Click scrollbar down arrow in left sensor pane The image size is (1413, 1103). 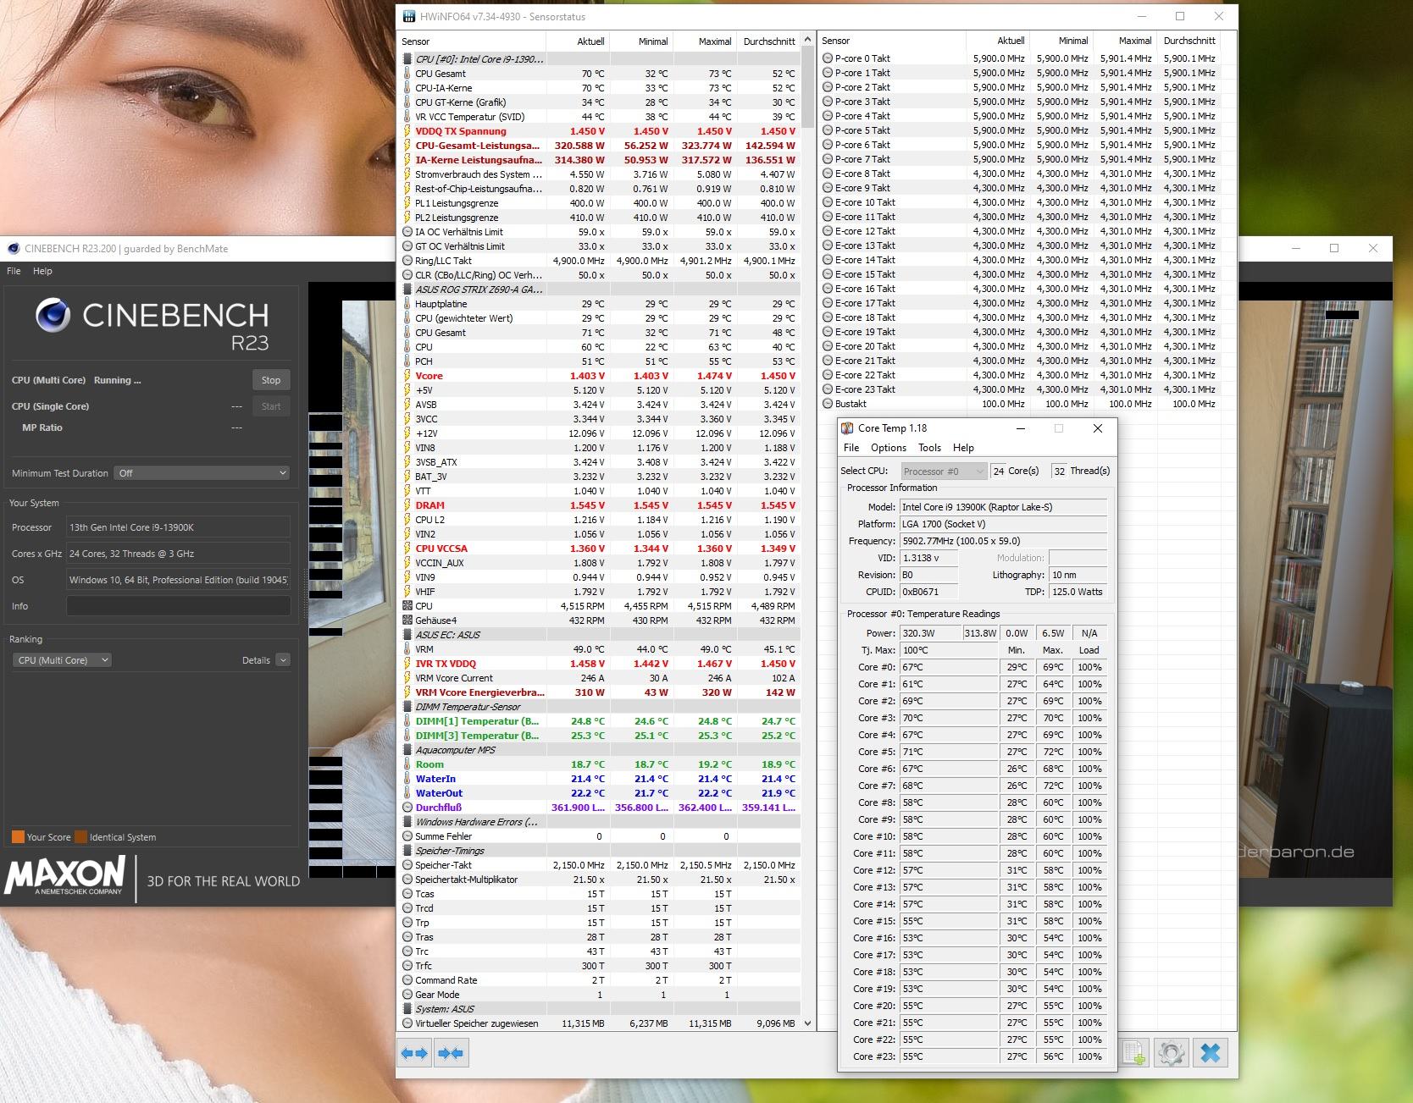point(807,1023)
